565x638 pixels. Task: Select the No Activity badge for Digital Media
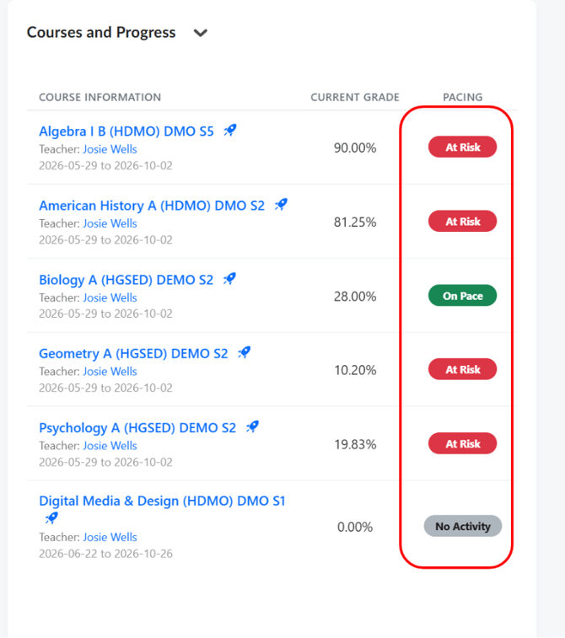pyautogui.click(x=463, y=526)
